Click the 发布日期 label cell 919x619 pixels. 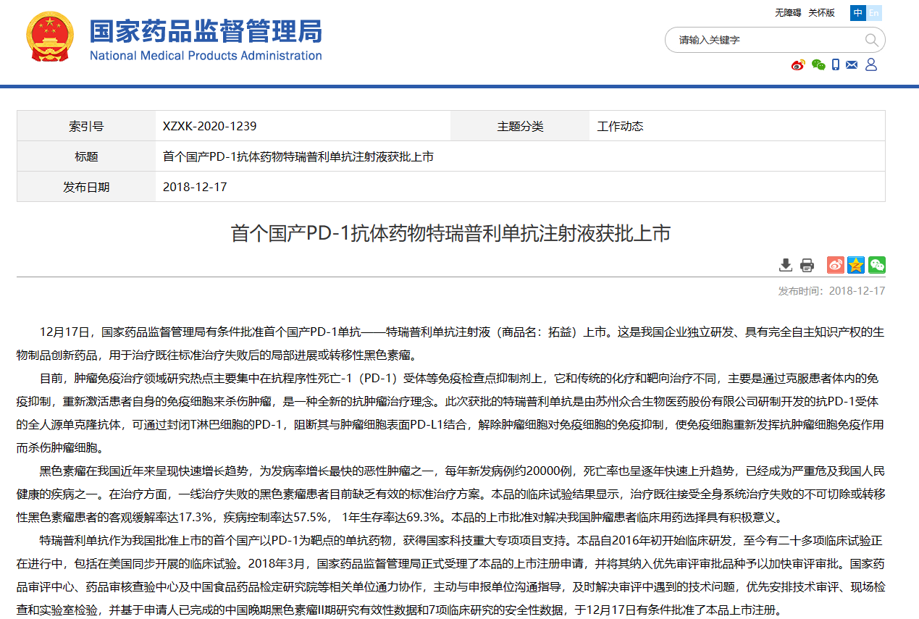pos(86,187)
